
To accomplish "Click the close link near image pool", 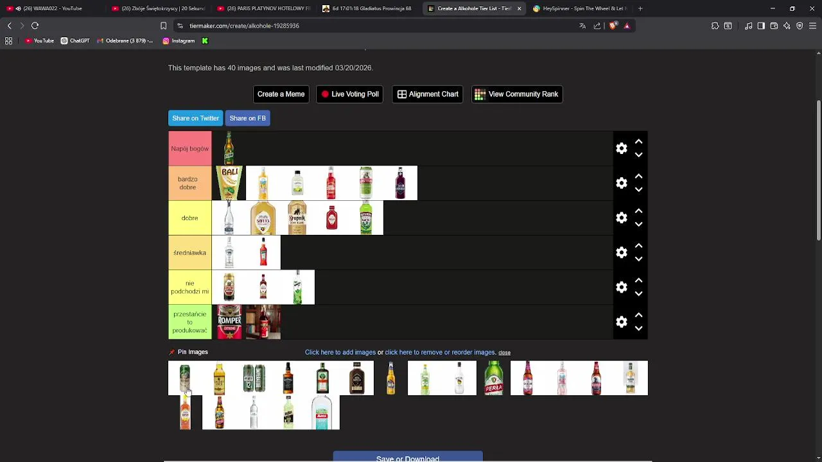I will point(504,352).
